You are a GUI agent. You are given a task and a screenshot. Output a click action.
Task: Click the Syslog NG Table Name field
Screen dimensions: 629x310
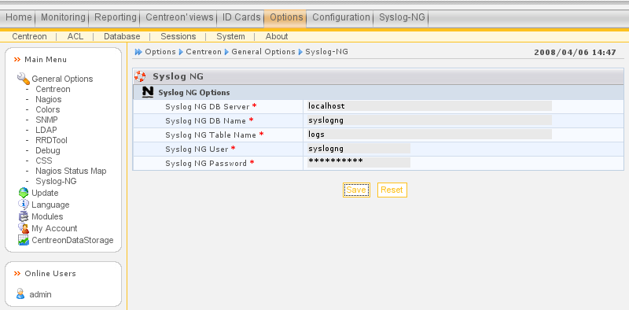(x=429, y=134)
